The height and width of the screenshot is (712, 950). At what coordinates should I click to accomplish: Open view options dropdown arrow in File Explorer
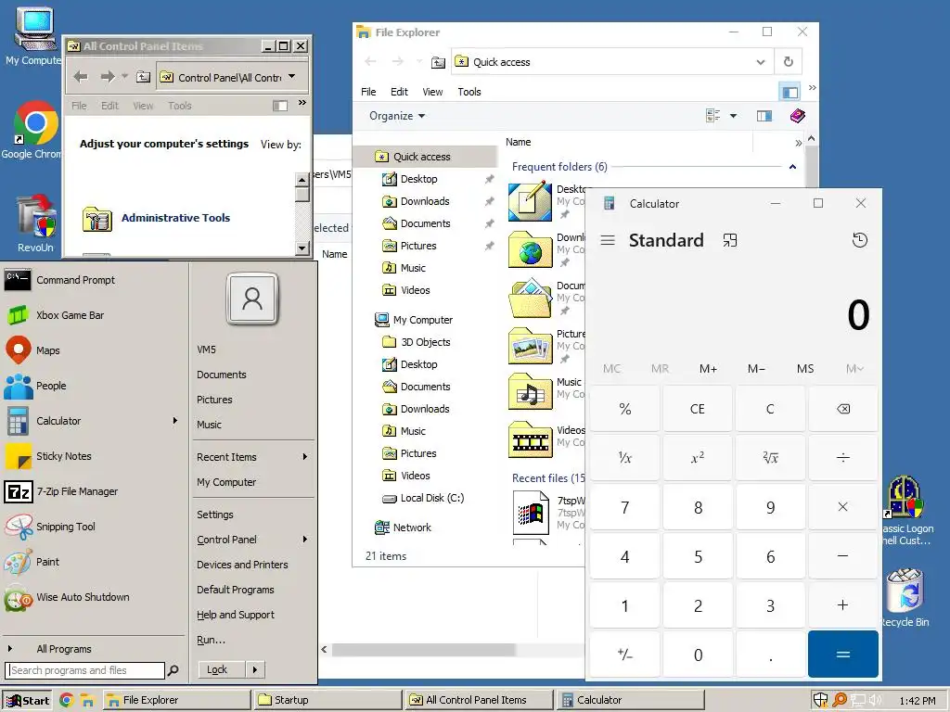(x=733, y=116)
